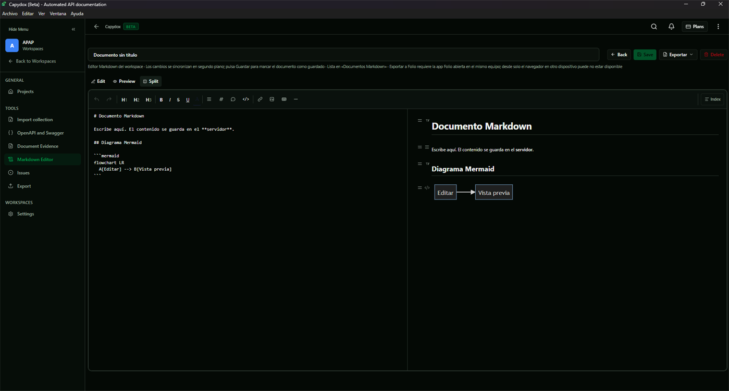Click the drag handle of Documento Markdown heading
This screenshot has width=729, height=391.
point(419,121)
